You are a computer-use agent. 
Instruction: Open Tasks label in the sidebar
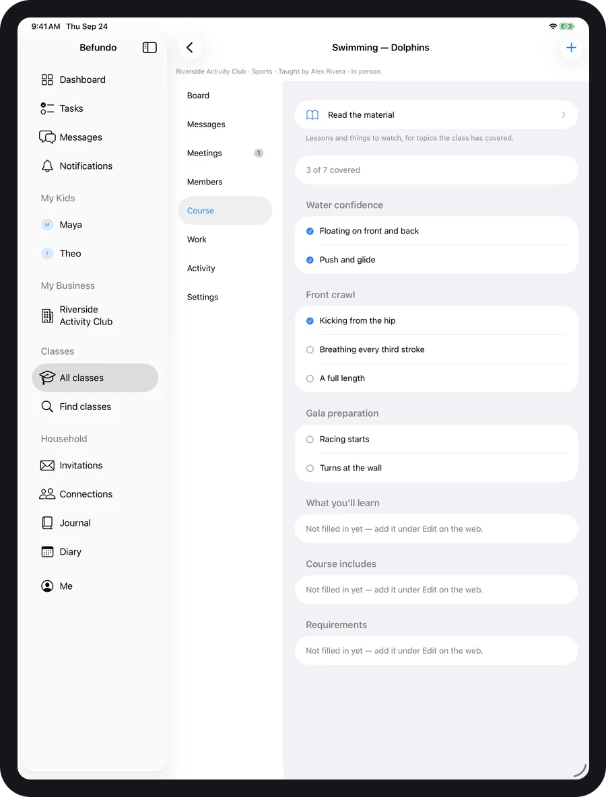[x=71, y=108]
